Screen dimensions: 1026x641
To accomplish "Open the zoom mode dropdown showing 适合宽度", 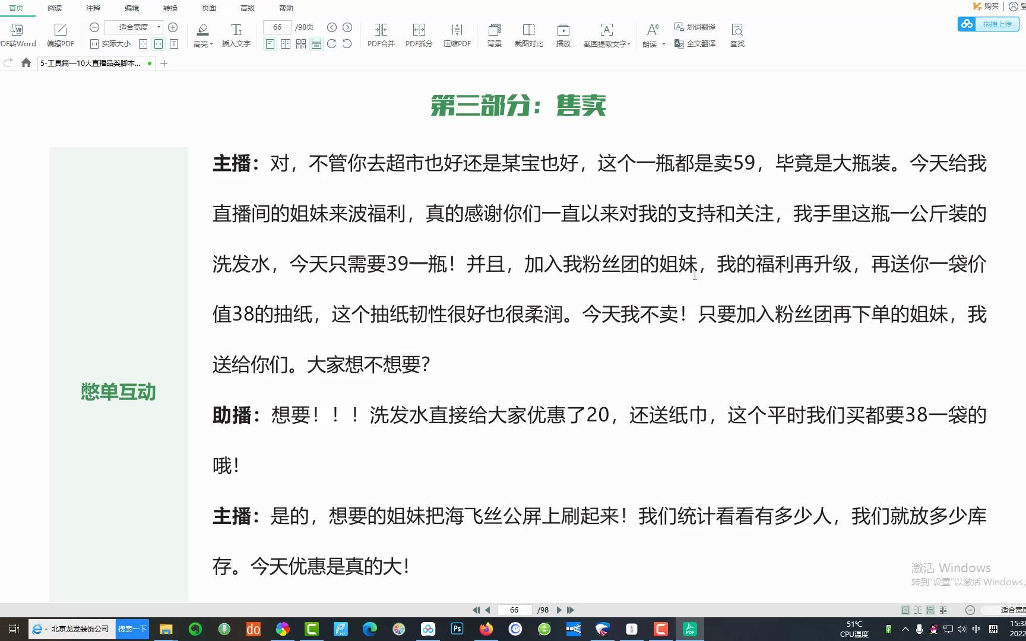I will pos(134,27).
